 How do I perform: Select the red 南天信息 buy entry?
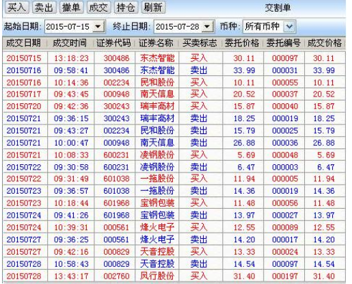157,94
